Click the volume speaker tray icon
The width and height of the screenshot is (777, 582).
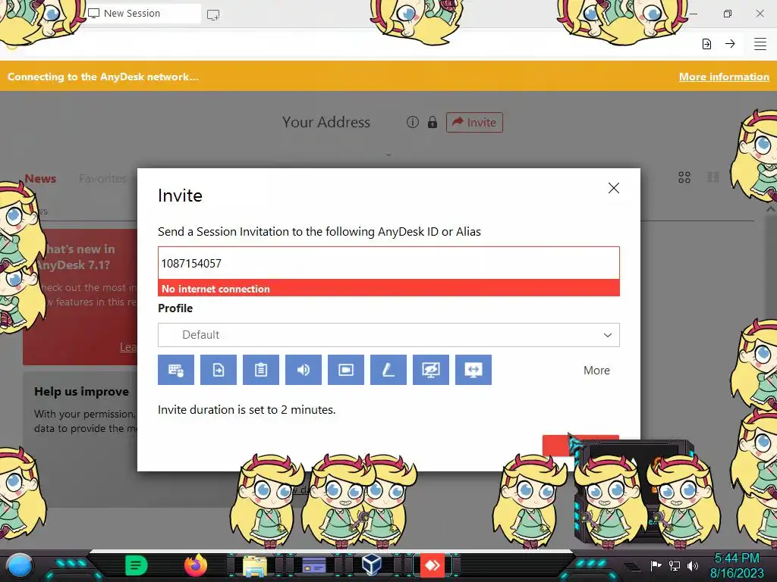point(693,565)
